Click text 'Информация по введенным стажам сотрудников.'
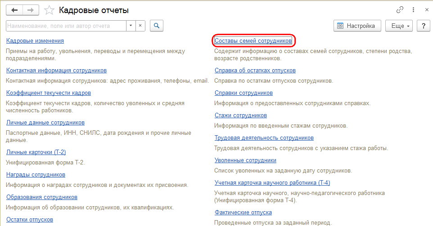The width and height of the screenshot is (433, 226). click(x=281, y=126)
